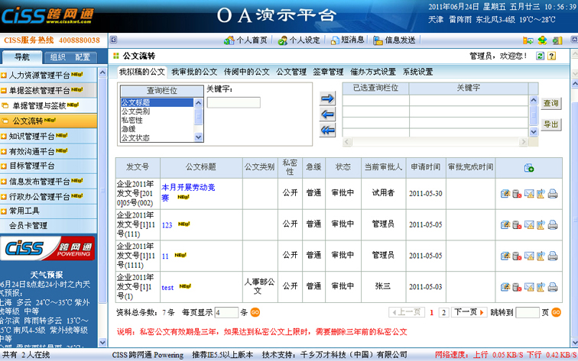Click the add new document icon in table header
578x361 pixels.
tap(529, 168)
